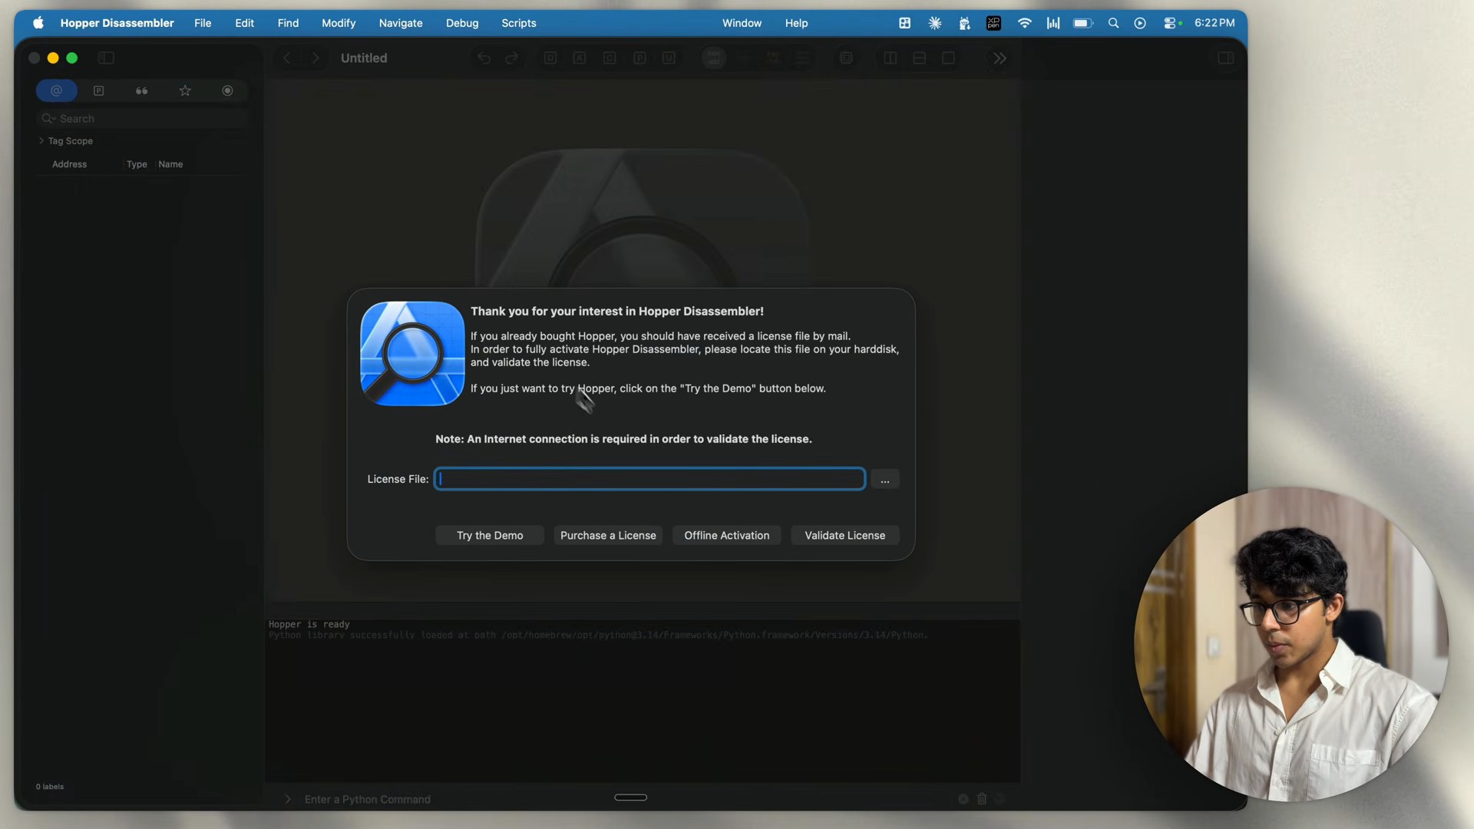Viewport: 1474px width, 829px height.
Task: Mark as Code type (C) icon
Action: tap(610, 58)
